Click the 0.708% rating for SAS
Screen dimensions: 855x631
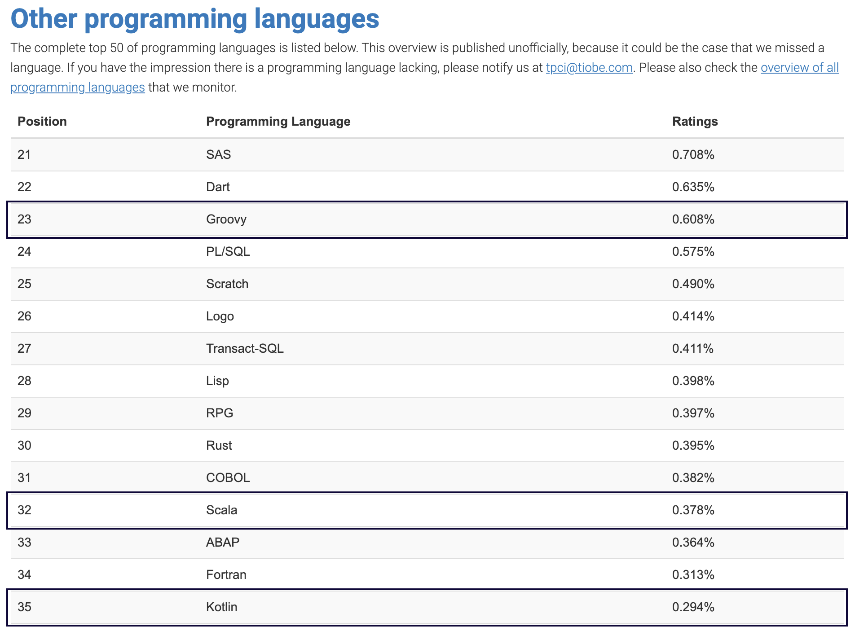693,155
